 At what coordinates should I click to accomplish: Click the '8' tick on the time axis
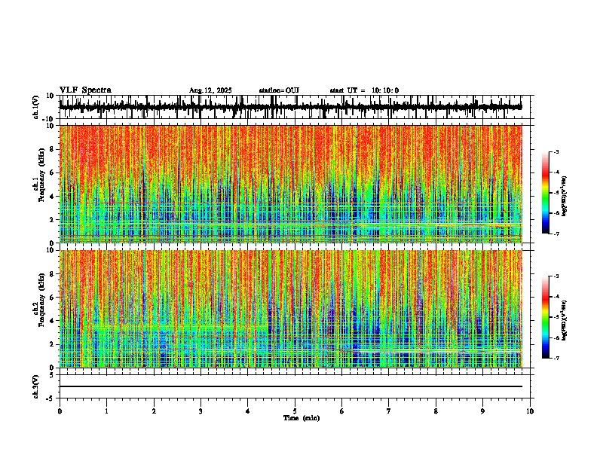click(436, 411)
